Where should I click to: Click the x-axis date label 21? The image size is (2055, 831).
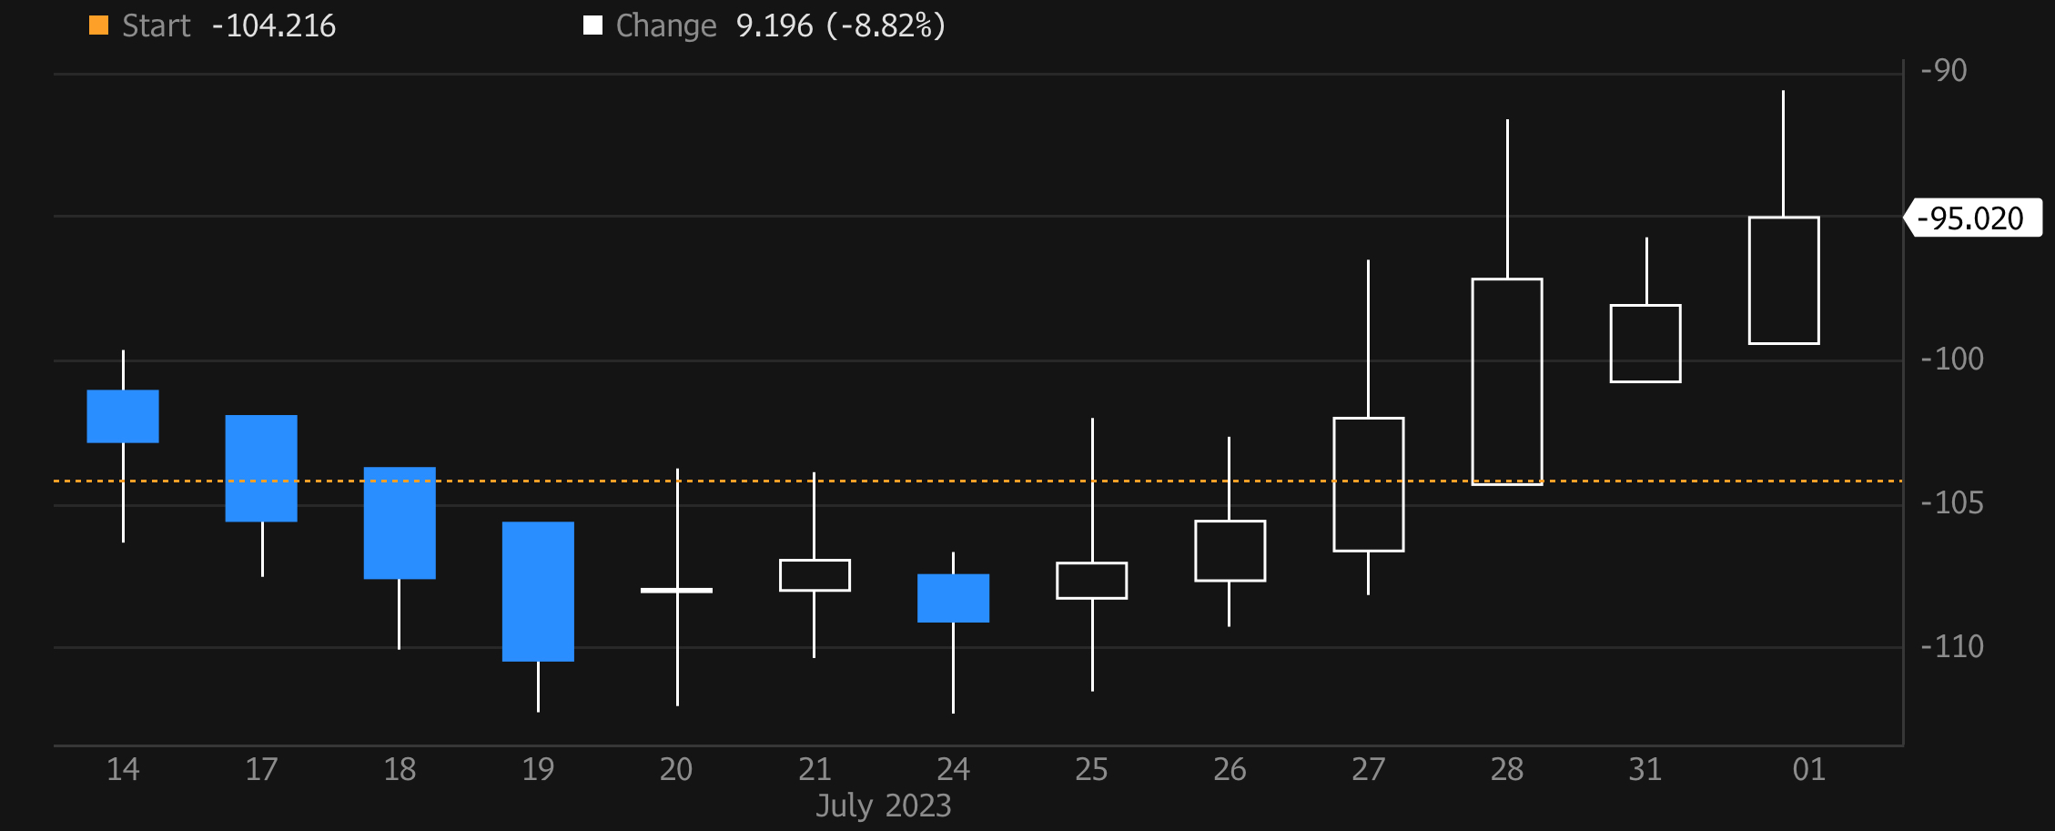tap(815, 770)
